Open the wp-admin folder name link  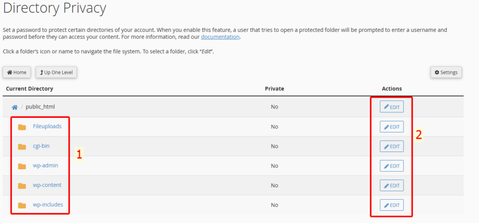45,165
